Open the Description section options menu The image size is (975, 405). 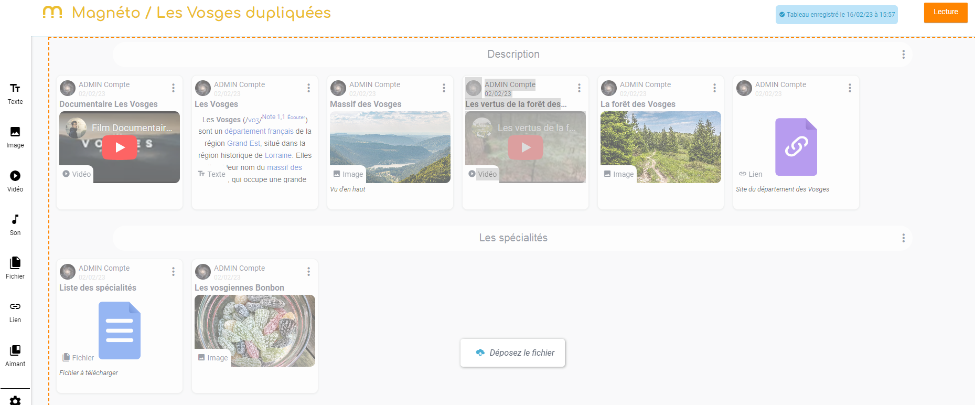pyautogui.click(x=903, y=55)
